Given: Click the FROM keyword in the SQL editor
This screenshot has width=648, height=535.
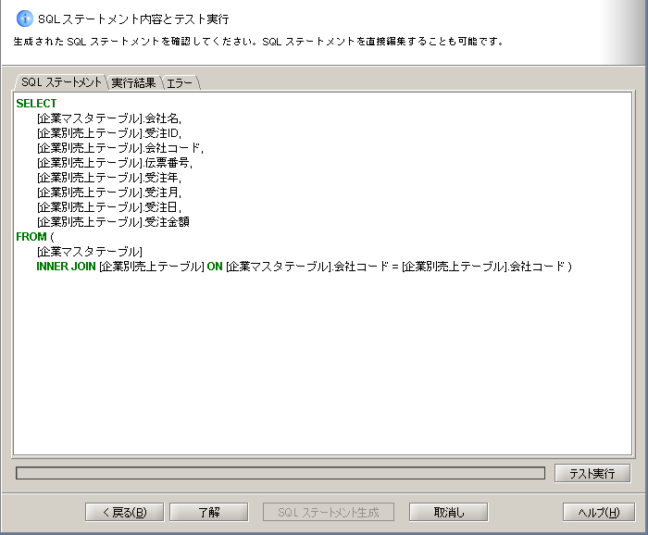Looking at the screenshot, I should point(31,237).
